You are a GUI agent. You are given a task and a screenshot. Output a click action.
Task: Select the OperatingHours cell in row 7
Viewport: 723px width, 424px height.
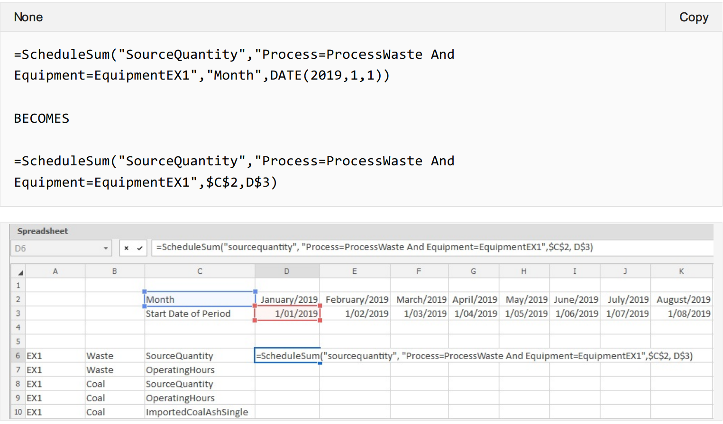pyautogui.click(x=199, y=370)
